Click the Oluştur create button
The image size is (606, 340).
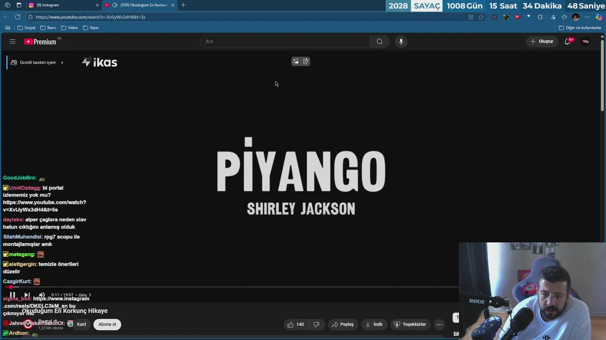[542, 42]
